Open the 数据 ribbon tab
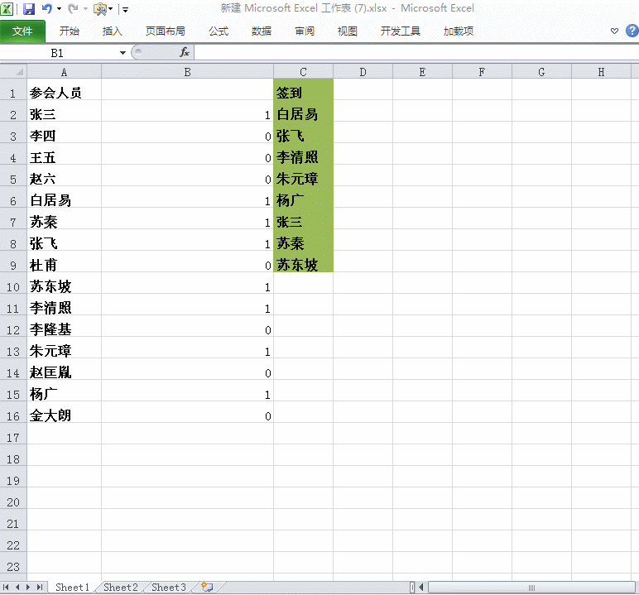The image size is (639, 595). tap(262, 31)
